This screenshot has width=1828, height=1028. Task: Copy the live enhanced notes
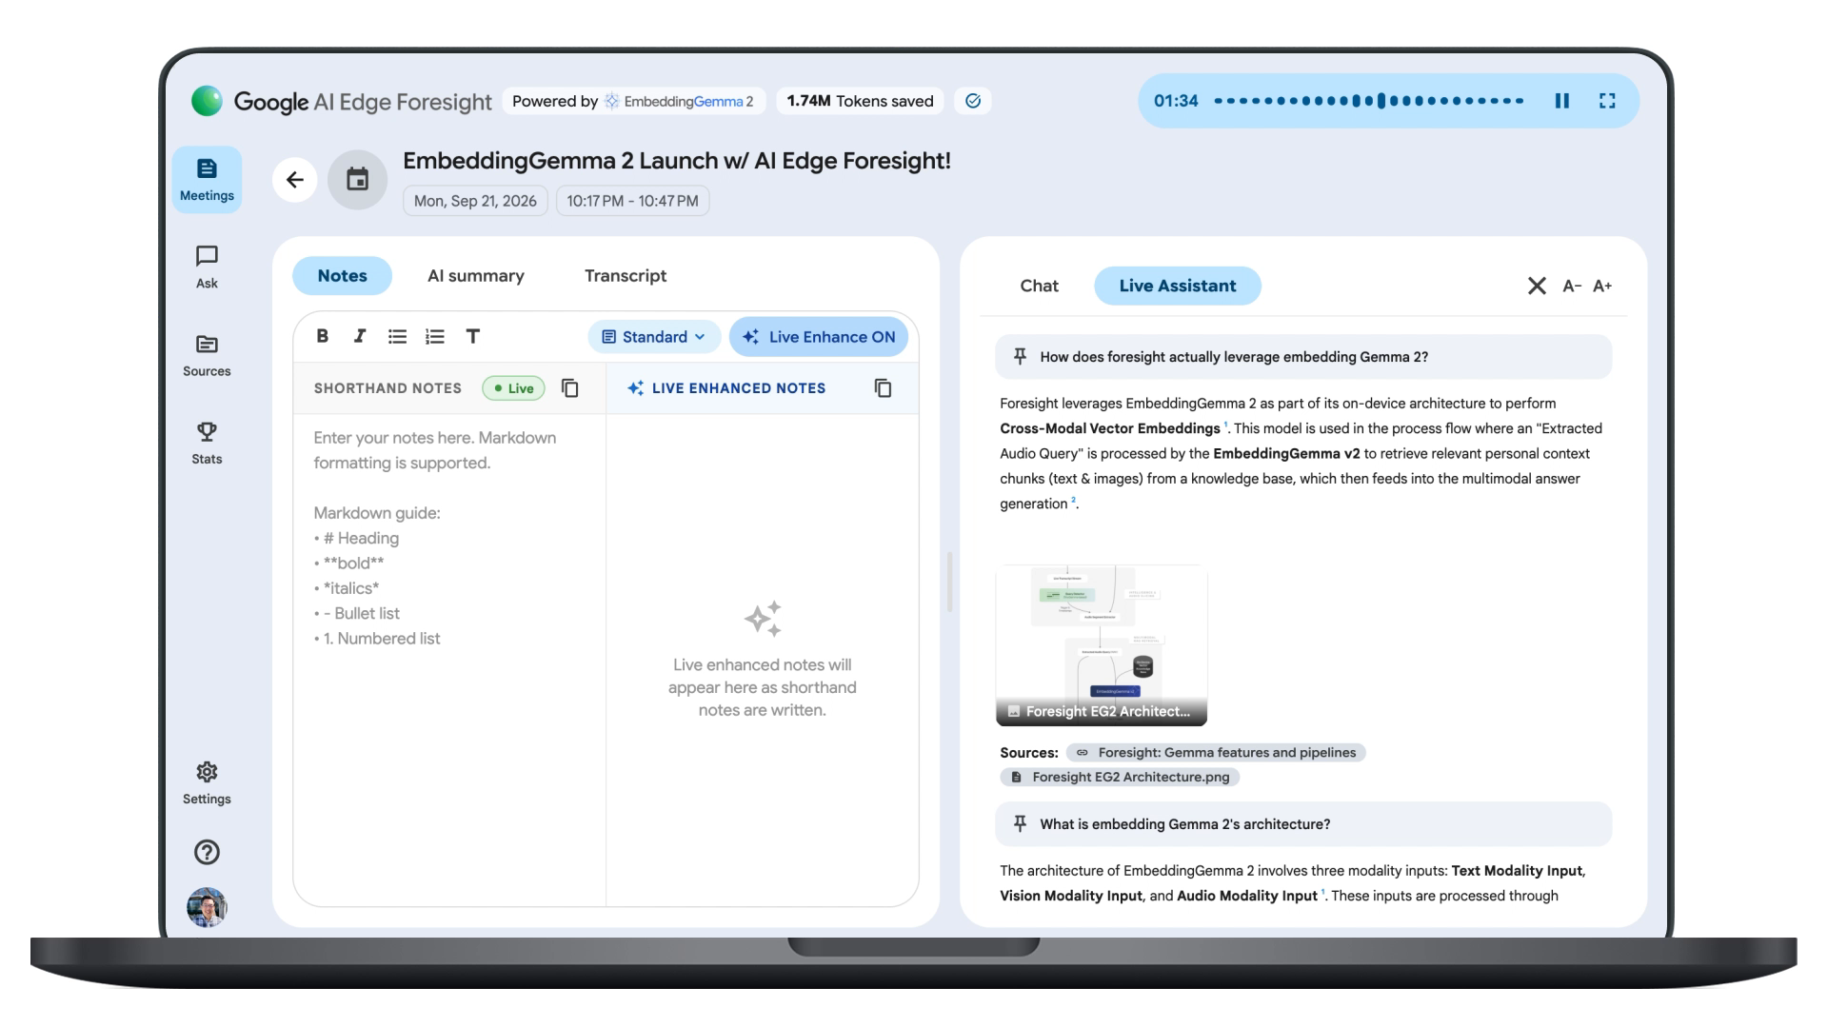(883, 388)
